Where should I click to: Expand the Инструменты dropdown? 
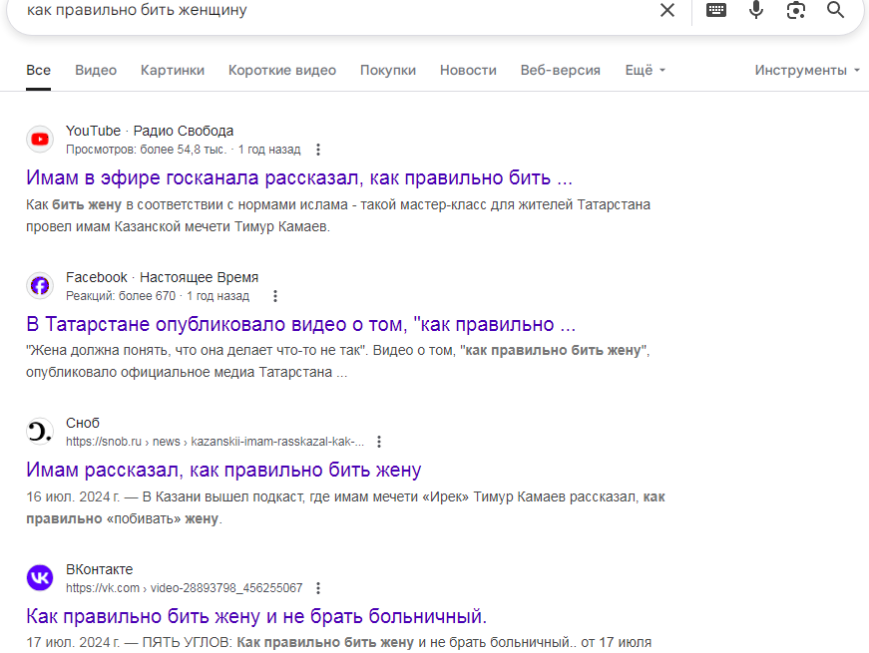coord(807,71)
